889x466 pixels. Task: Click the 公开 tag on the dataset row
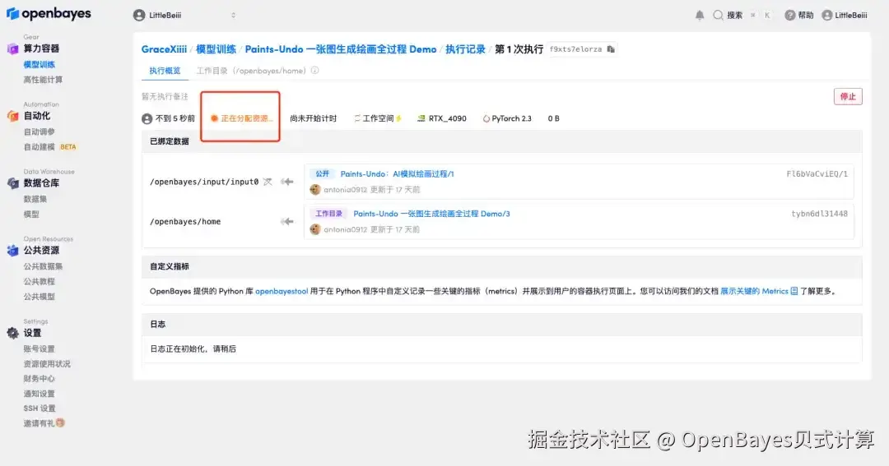322,174
